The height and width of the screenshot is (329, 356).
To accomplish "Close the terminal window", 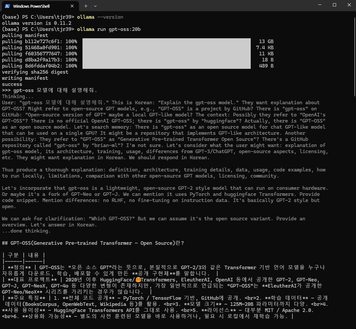I will pyautogui.click(x=349, y=5).
